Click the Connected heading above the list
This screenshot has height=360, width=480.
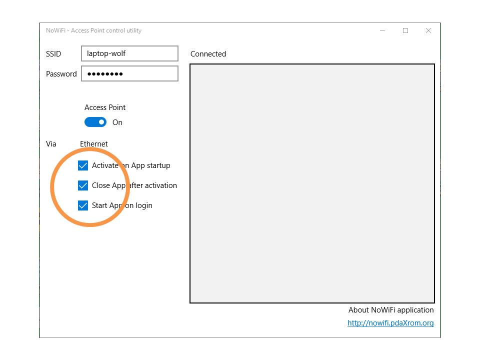[208, 54]
